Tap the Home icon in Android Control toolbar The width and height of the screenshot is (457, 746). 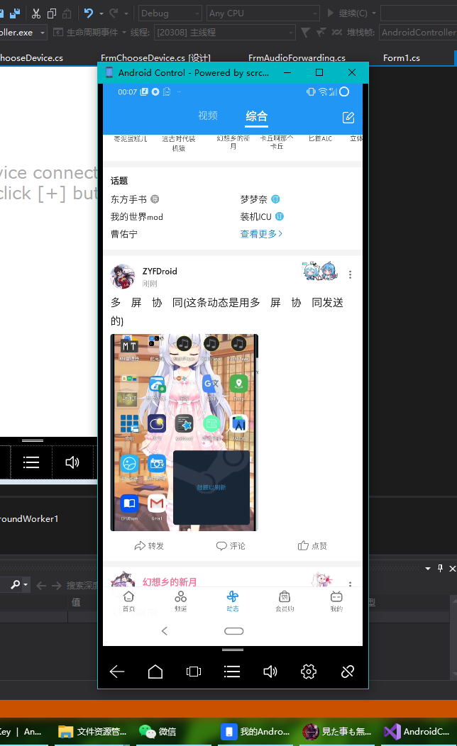tap(155, 672)
